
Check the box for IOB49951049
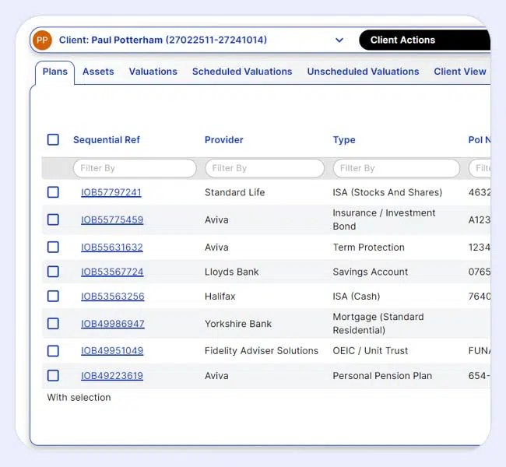point(53,351)
